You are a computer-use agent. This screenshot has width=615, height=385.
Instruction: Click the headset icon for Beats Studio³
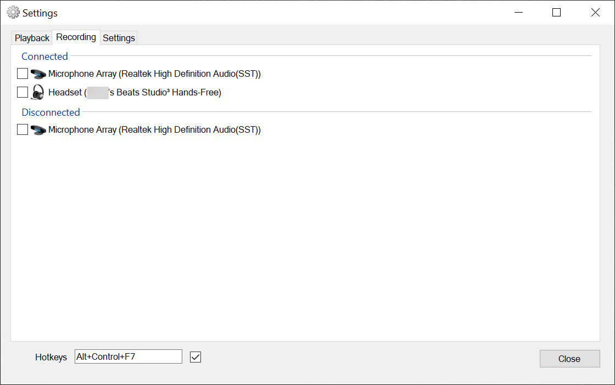[38, 92]
